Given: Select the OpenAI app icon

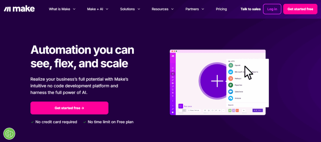Looking at the screenshot, I should coord(231,65).
